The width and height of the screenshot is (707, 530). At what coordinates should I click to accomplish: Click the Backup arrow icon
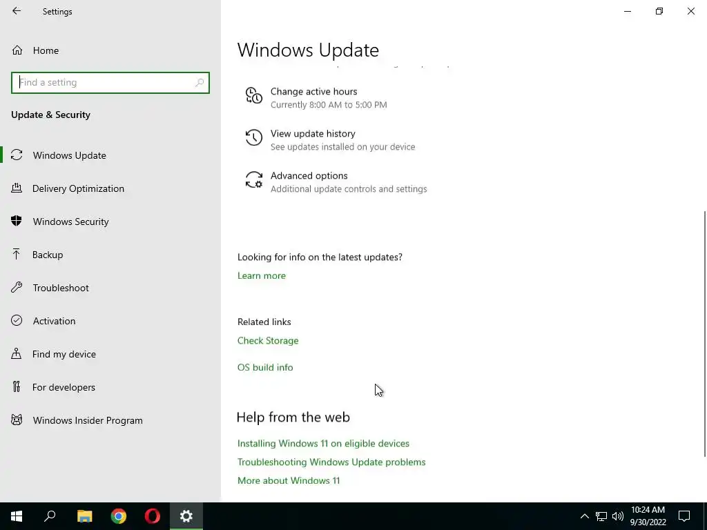pyautogui.click(x=17, y=254)
